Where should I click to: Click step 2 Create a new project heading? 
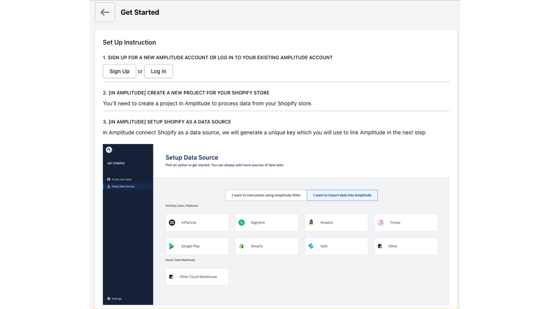(186, 93)
